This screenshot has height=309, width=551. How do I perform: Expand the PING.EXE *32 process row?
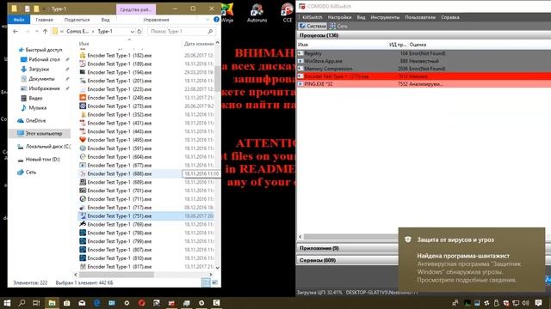[300, 84]
